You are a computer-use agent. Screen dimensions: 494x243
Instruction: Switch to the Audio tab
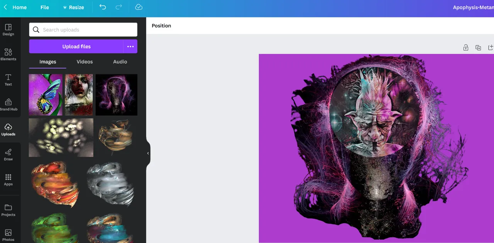click(120, 62)
